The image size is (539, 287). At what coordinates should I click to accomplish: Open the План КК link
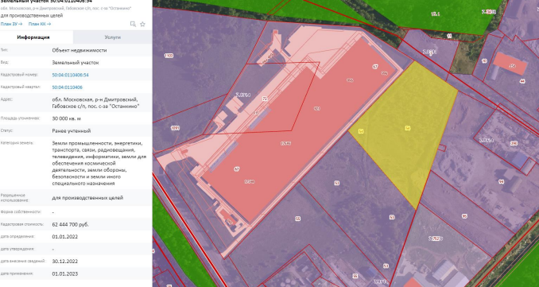click(x=40, y=24)
